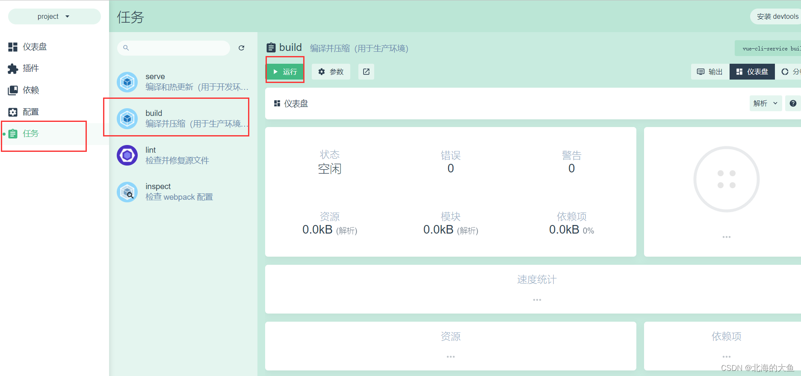This screenshot has width=801, height=376.
Task: Open the project dropdown selector
Action: (54, 16)
